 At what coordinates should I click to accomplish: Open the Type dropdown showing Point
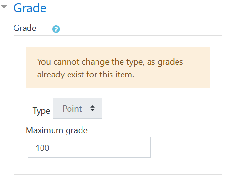(77, 108)
